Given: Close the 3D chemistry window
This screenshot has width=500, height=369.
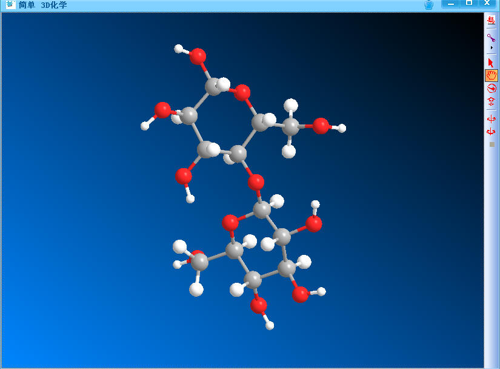Looking at the screenshot, I should click(x=487, y=4).
